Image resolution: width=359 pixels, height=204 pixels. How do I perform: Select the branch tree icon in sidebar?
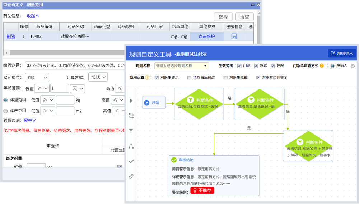tap(131, 146)
